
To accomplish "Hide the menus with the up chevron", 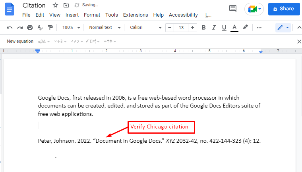I will [x=299, y=28].
